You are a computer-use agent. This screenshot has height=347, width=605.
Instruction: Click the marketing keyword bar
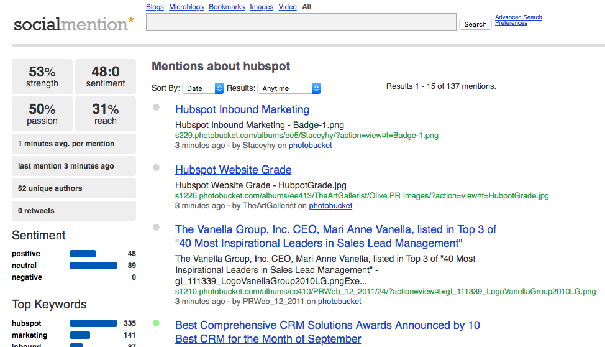80,335
